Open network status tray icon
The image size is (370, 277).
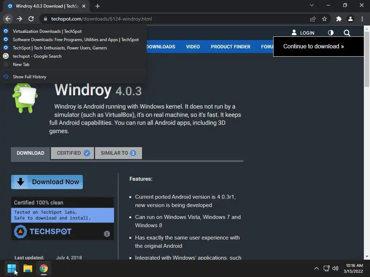[x=326, y=268]
